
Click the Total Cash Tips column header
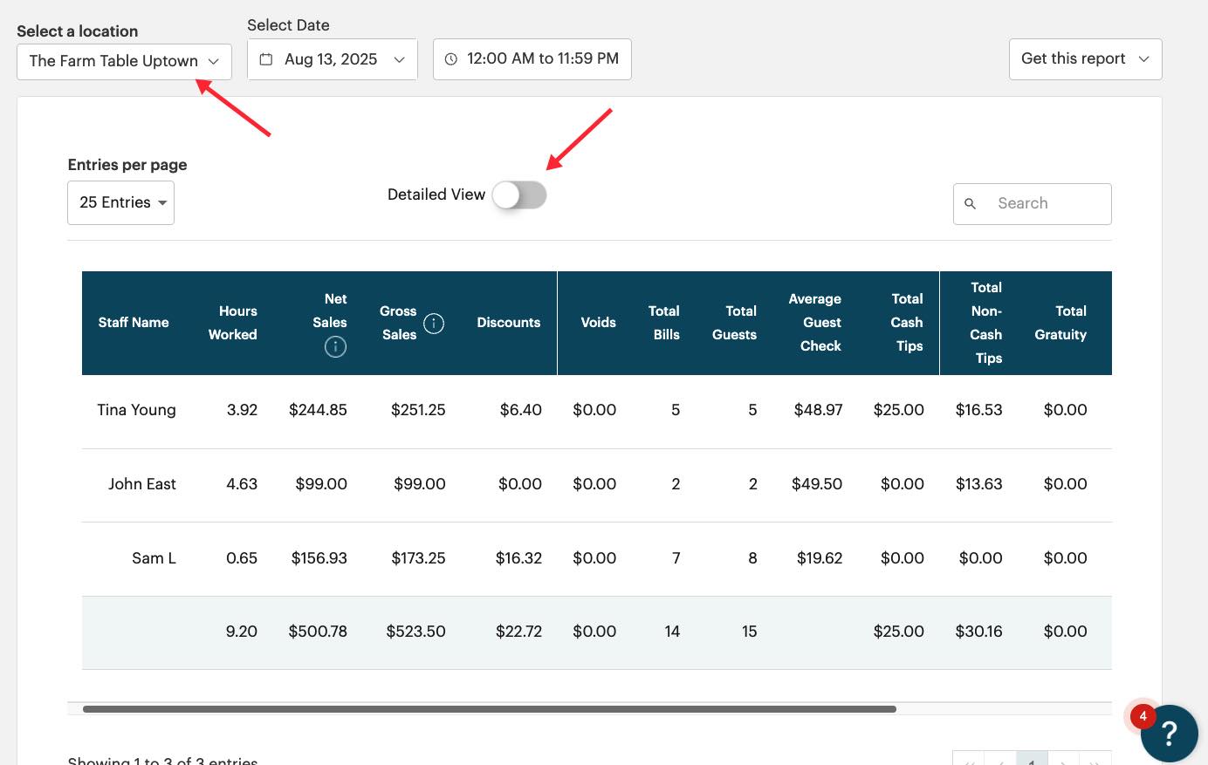907,323
